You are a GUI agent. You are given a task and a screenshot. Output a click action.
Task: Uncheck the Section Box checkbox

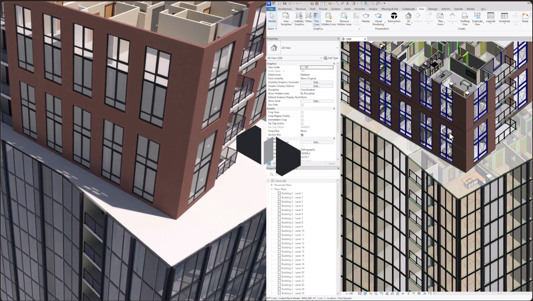(302, 135)
